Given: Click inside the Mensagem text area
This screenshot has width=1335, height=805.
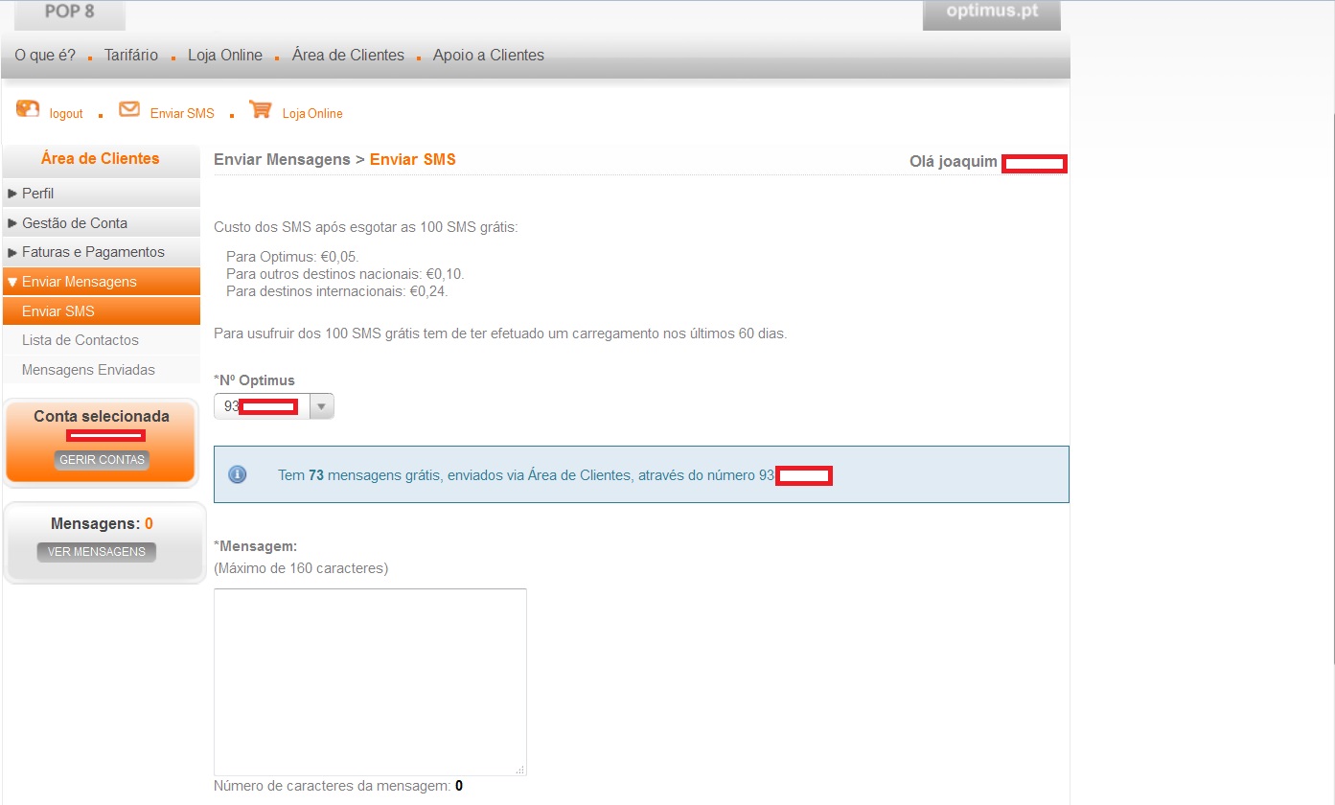Looking at the screenshot, I should 370,682.
